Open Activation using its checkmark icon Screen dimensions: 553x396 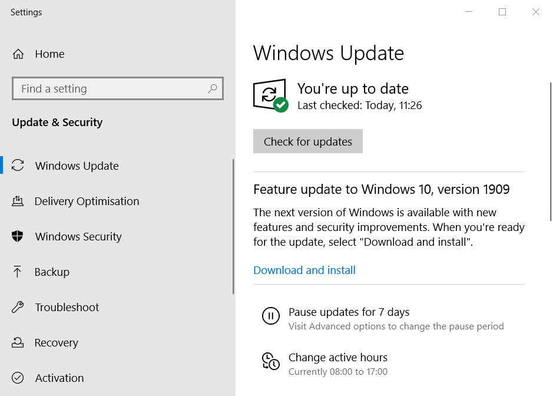tap(19, 378)
